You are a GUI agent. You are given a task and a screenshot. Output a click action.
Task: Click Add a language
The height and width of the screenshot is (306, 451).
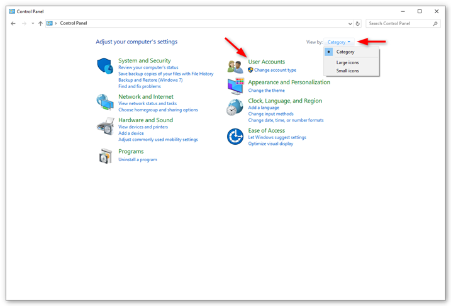click(x=264, y=108)
